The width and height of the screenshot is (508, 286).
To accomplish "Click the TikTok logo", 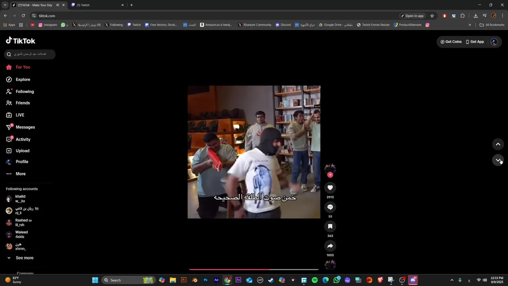I will pos(21,41).
